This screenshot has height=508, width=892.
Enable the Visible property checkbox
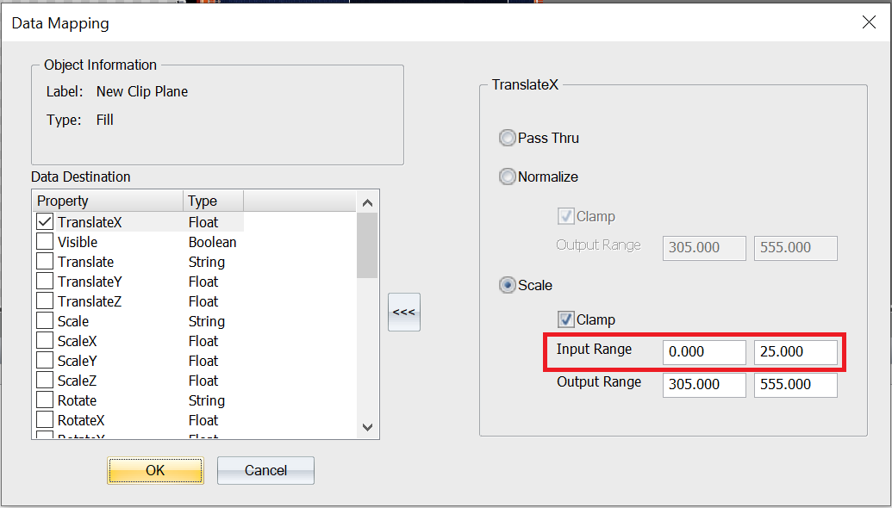[45, 242]
